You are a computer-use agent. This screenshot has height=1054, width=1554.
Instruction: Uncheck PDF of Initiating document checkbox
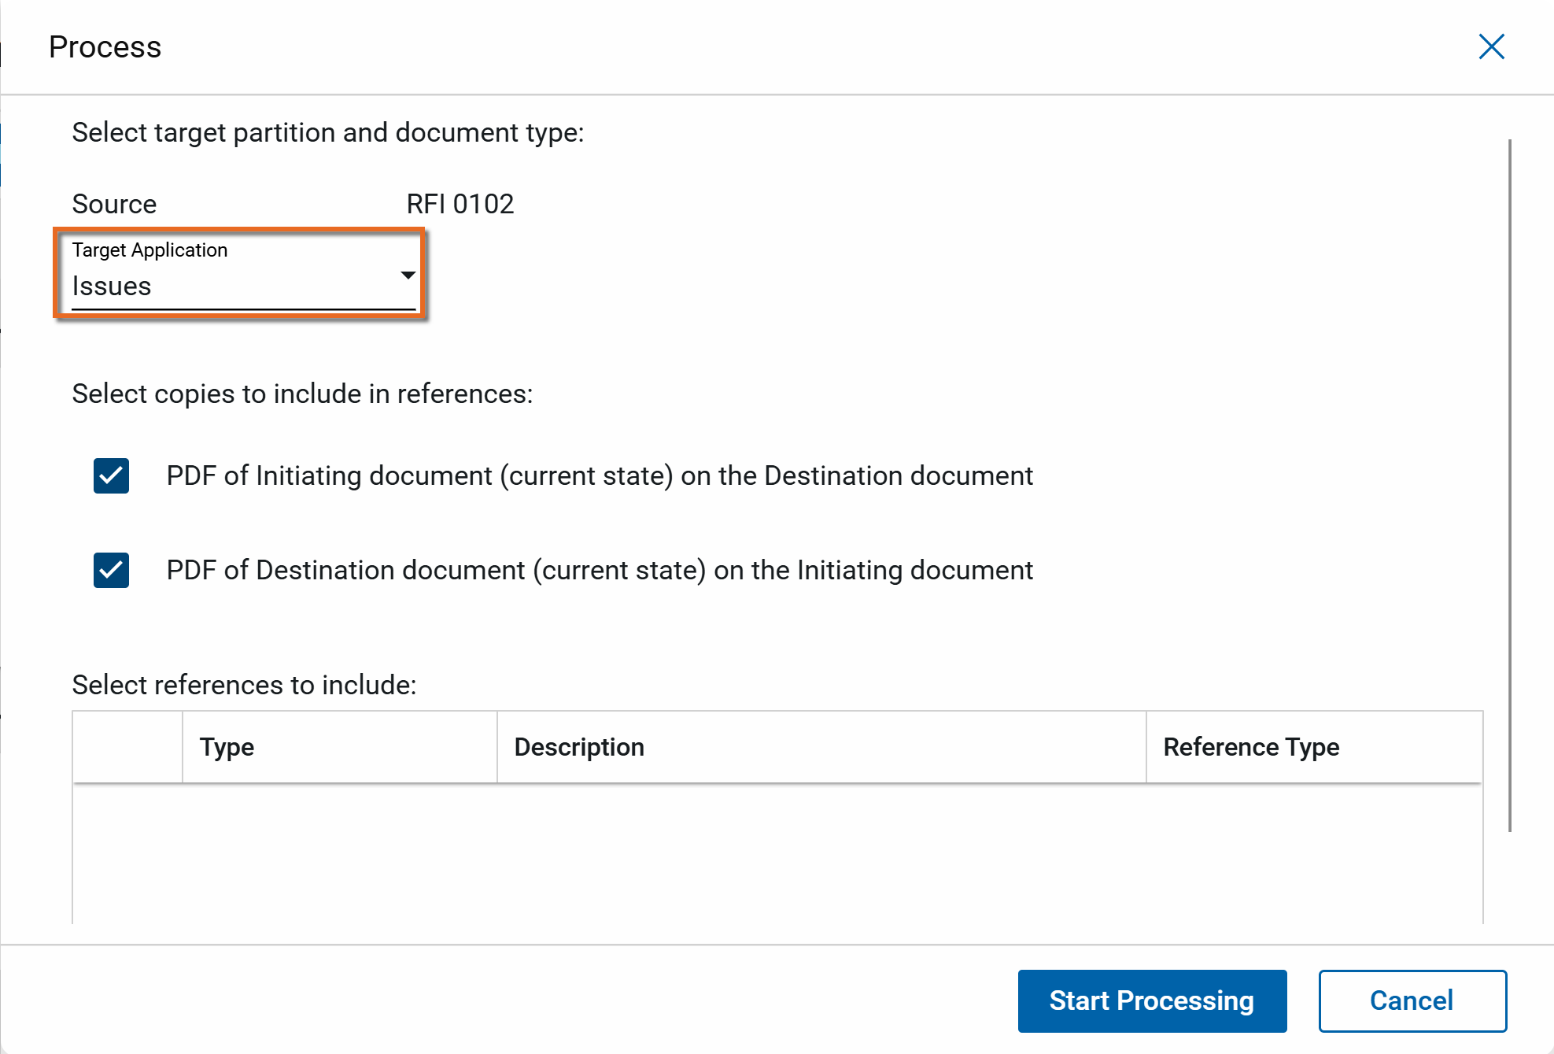click(x=111, y=476)
